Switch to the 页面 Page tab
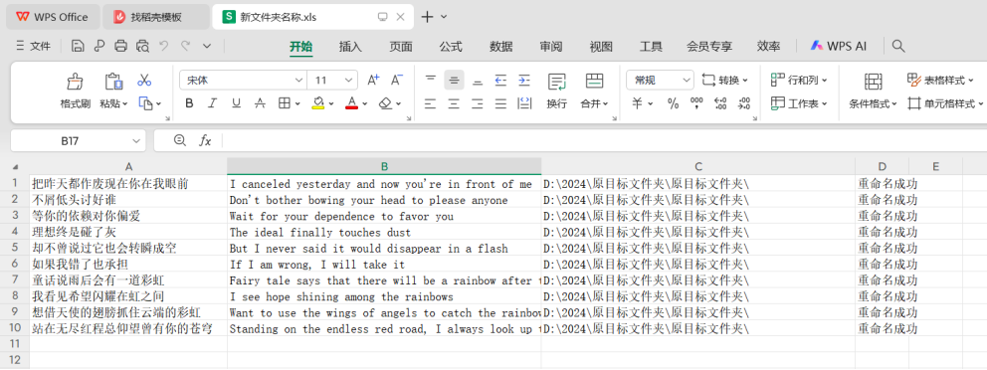The width and height of the screenshot is (987, 370). [x=401, y=46]
